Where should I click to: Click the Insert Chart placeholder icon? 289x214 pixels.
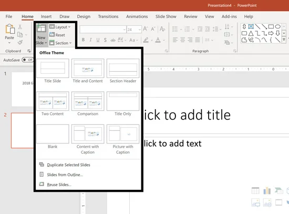point(267,190)
